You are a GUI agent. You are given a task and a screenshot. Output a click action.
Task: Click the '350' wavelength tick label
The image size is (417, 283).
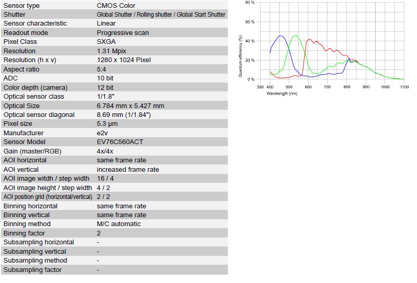(260, 87)
